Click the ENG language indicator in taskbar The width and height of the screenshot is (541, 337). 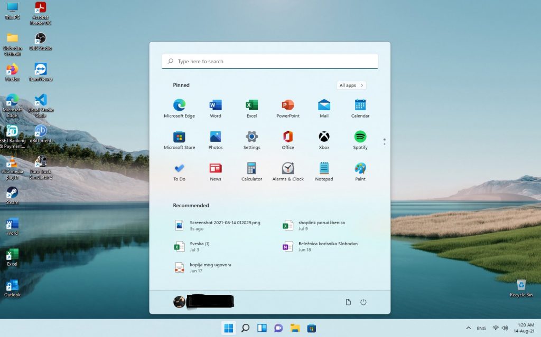click(481, 328)
